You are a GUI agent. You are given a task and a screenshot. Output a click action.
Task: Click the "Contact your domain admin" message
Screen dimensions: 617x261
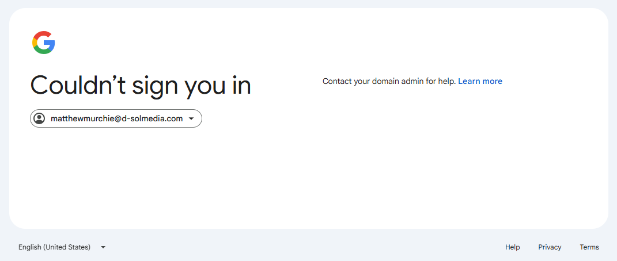point(389,81)
